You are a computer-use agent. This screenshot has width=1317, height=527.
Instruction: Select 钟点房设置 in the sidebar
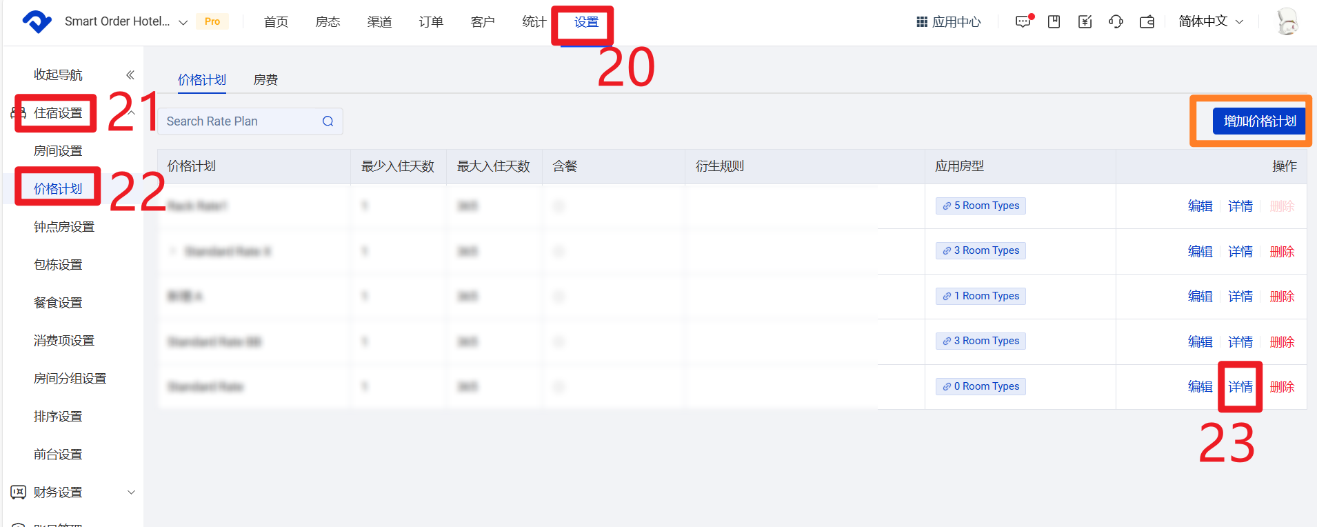tap(64, 227)
